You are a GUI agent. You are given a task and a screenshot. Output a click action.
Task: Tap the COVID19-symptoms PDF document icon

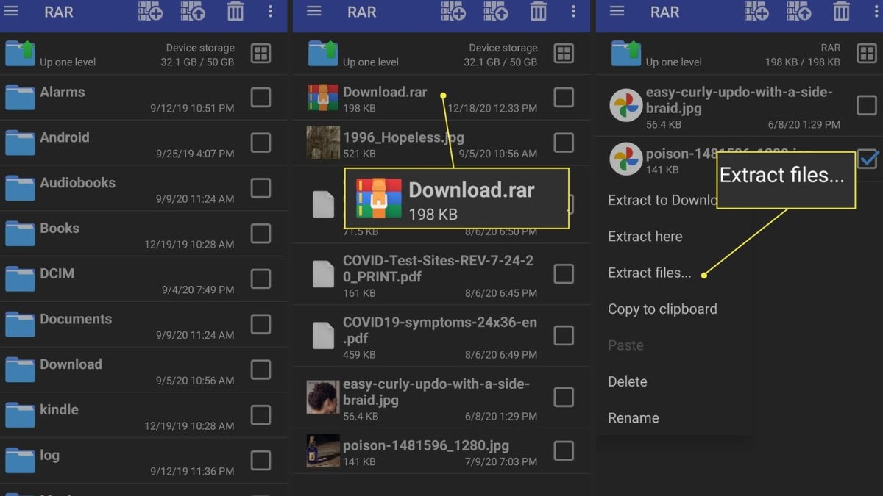click(x=323, y=335)
